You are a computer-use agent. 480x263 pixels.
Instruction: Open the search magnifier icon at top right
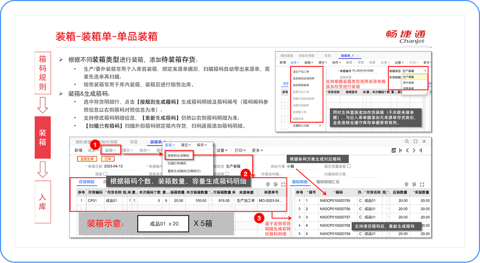407,142
